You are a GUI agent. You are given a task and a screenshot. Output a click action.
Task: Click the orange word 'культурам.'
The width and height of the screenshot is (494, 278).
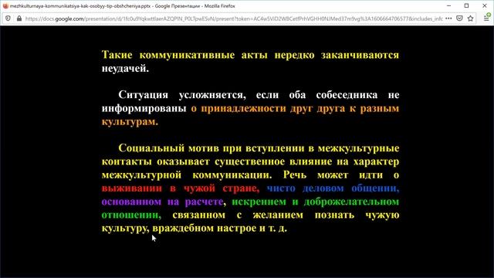click(x=130, y=122)
